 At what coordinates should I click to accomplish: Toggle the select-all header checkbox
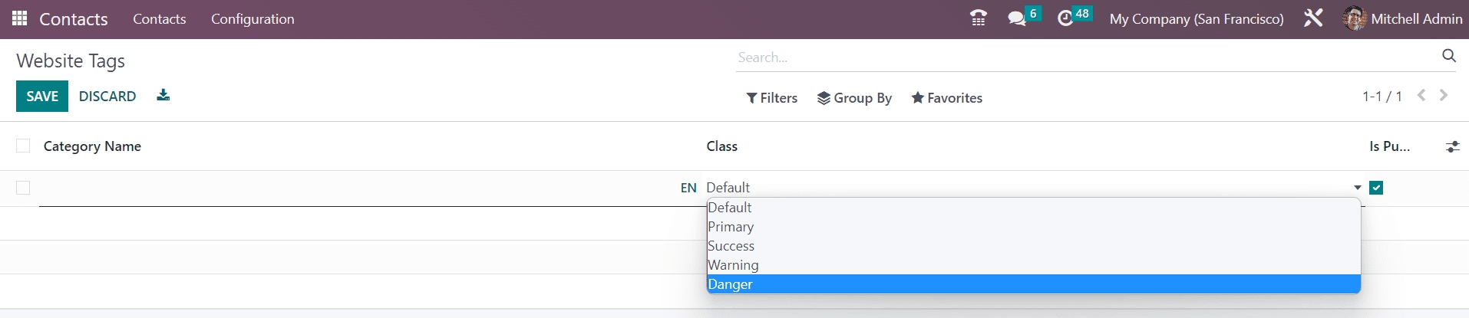pyautogui.click(x=23, y=146)
